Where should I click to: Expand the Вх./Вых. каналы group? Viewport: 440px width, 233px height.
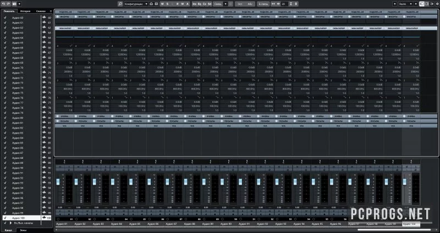10,223
